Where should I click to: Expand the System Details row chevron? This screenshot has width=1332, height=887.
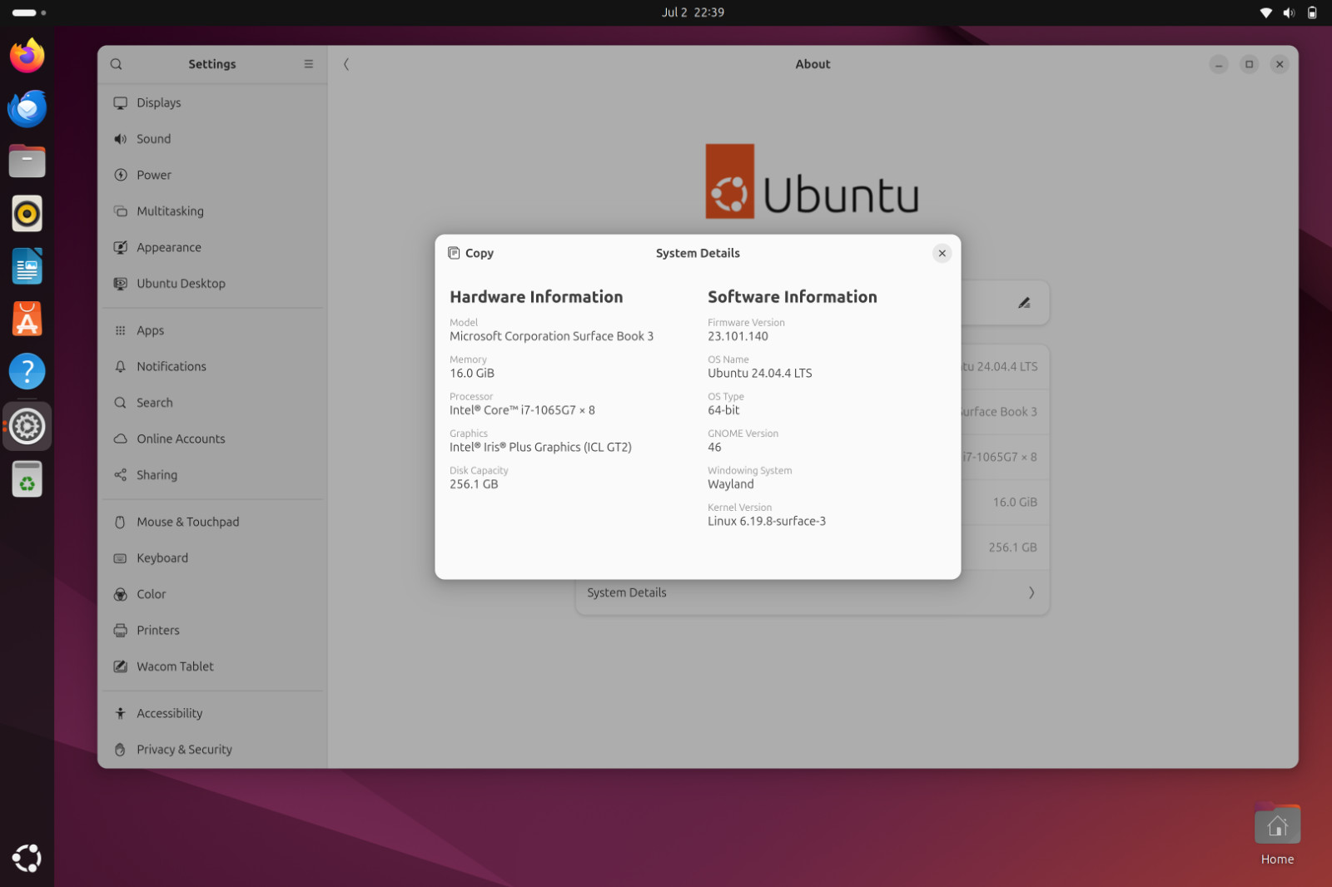pos(1031,592)
